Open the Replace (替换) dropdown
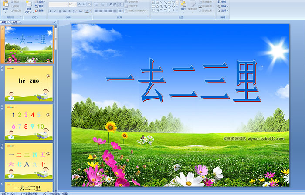Viewport: 305px width, 195px height. 223,6
